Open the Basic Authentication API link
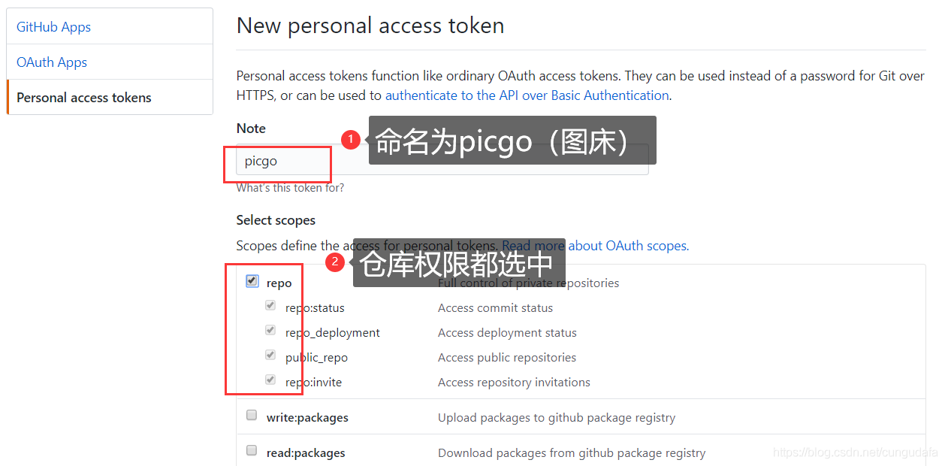Screen dimensions: 945x466 coord(527,95)
